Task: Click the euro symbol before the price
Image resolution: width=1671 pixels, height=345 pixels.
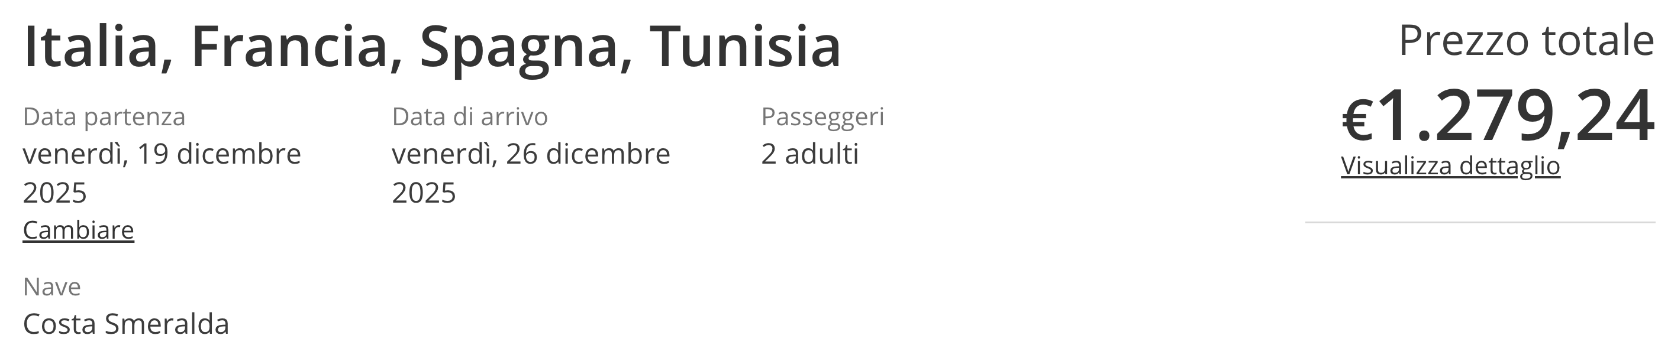Action: pyautogui.click(x=1357, y=121)
